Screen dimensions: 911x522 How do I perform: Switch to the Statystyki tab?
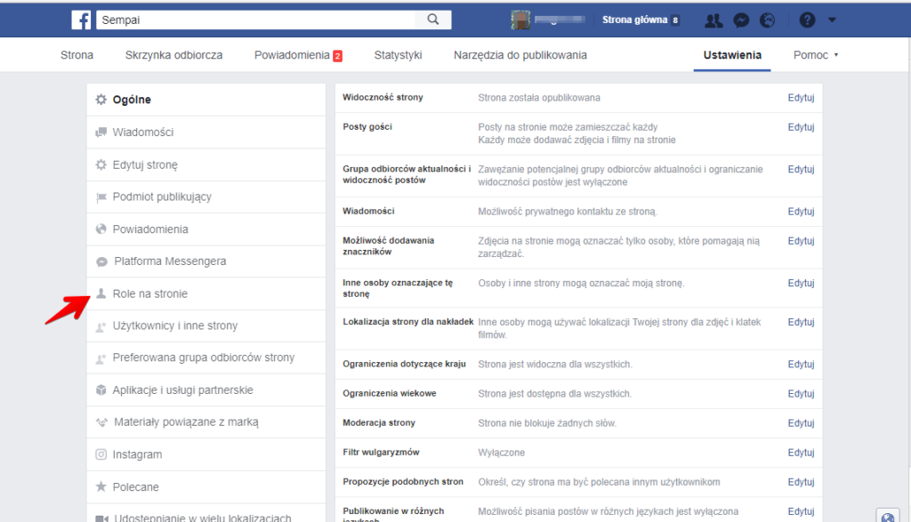(398, 55)
